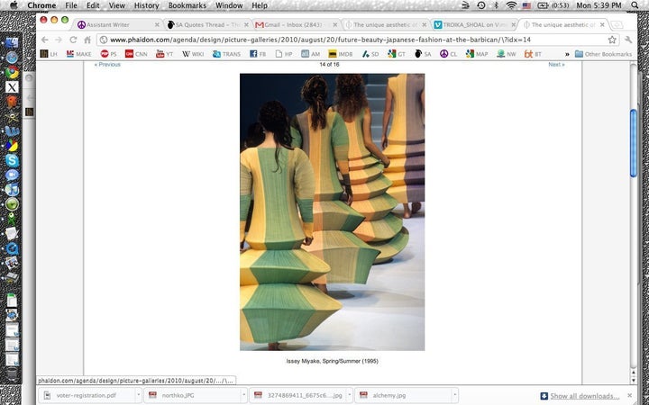Image resolution: width=649 pixels, height=405 pixels.
Task: Switch to the SA Quotes Thread tab
Action: [207, 25]
